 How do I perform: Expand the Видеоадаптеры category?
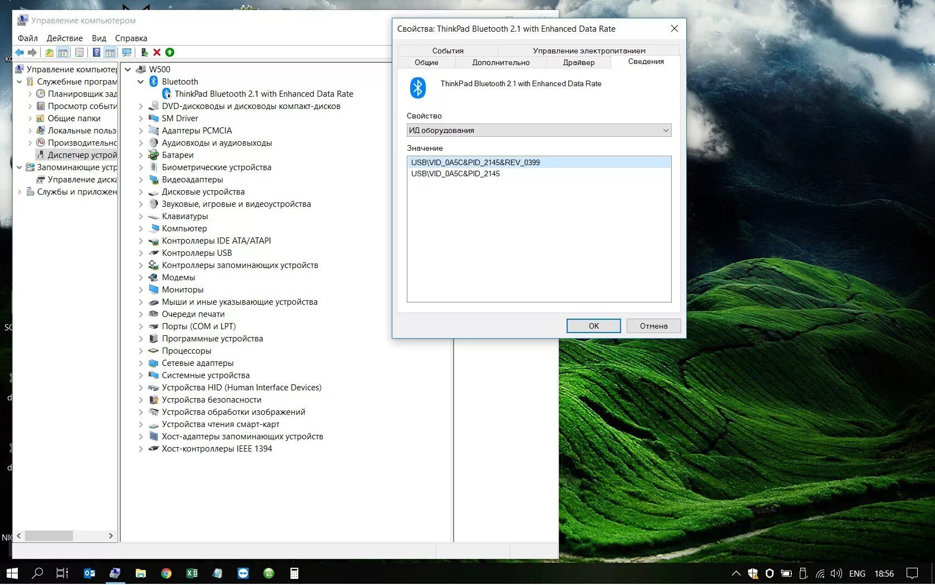coord(141,180)
